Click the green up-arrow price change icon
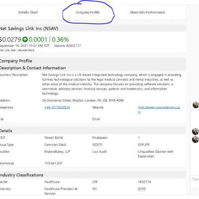199x199 pixels. coord(25,39)
